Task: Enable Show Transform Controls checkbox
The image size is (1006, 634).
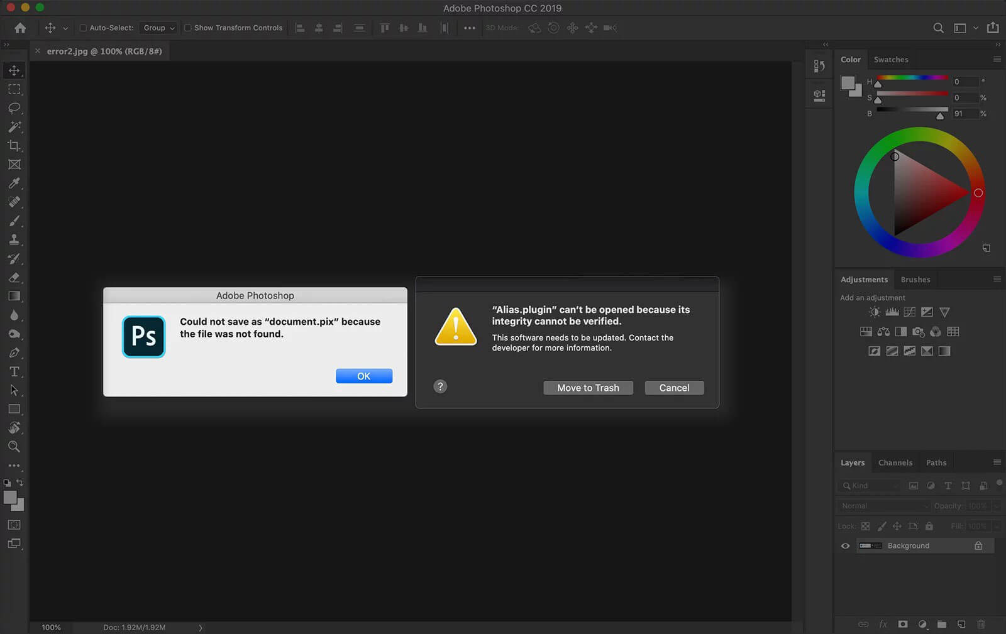Action: click(187, 28)
